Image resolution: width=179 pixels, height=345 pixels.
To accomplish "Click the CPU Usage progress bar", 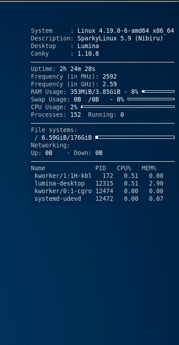I will tap(128, 107).
